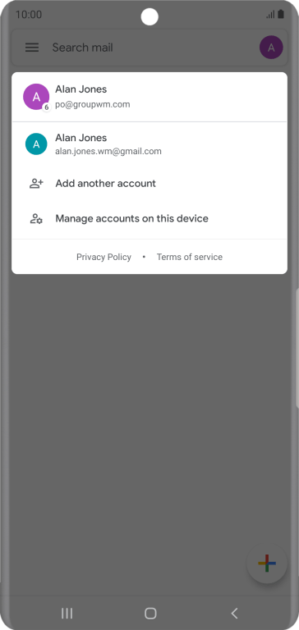Tap the unread badge showing 6
Image resolution: width=299 pixels, height=630 pixels.
pyautogui.click(x=46, y=107)
